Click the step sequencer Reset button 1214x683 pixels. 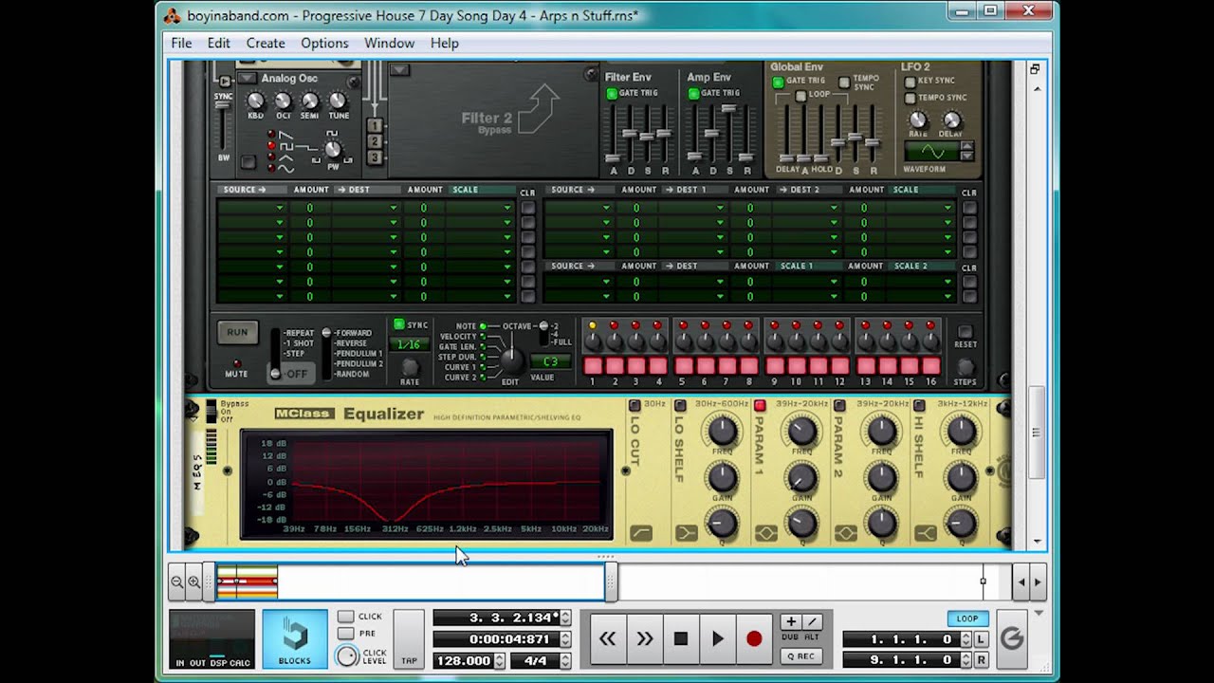(965, 333)
